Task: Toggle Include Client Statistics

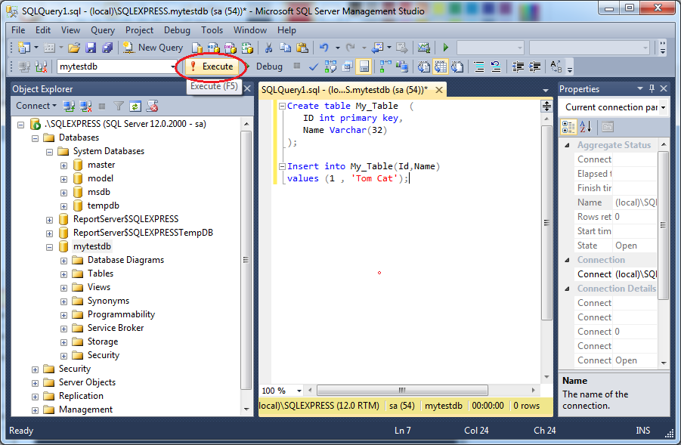Action: click(402, 66)
